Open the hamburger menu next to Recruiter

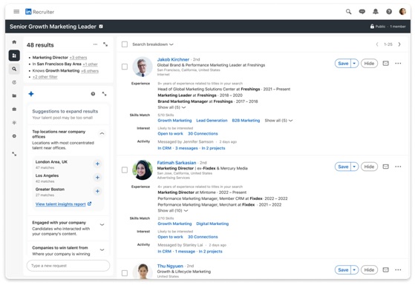(16, 11)
